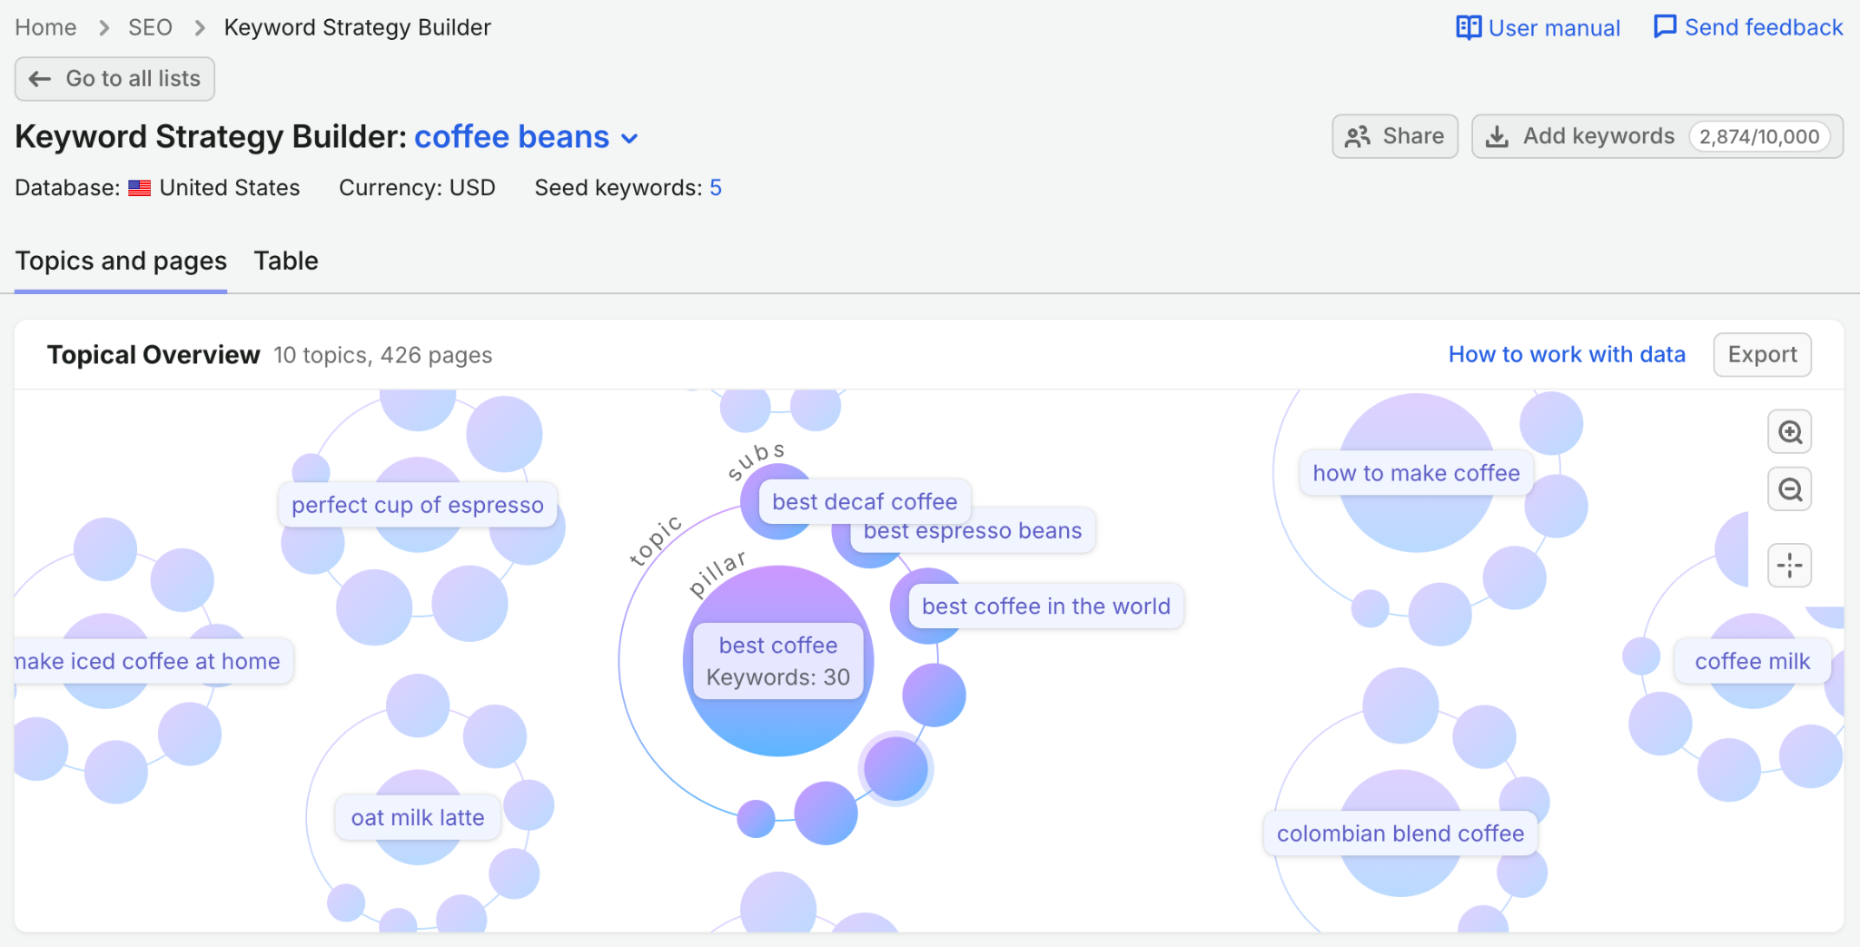The height and width of the screenshot is (947, 1860).
Task: Open the colombian blend coffee topic
Action: click(1400, 834)
